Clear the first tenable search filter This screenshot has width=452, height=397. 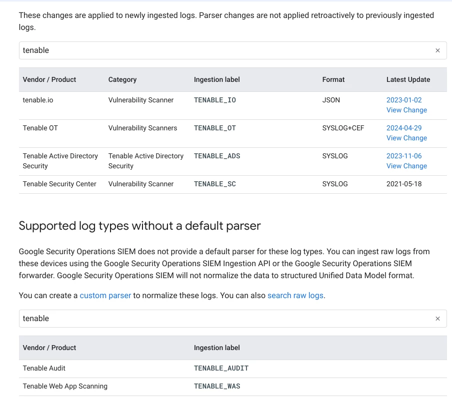point(437,50)
